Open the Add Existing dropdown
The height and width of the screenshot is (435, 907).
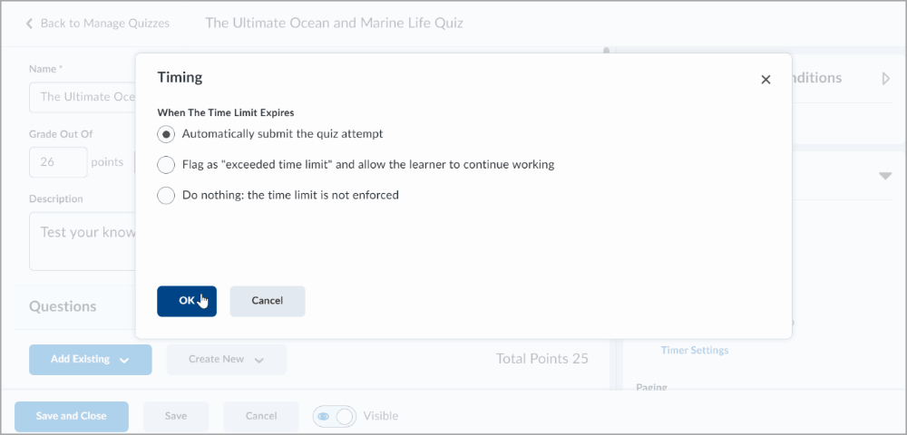(x=90, y=360)
